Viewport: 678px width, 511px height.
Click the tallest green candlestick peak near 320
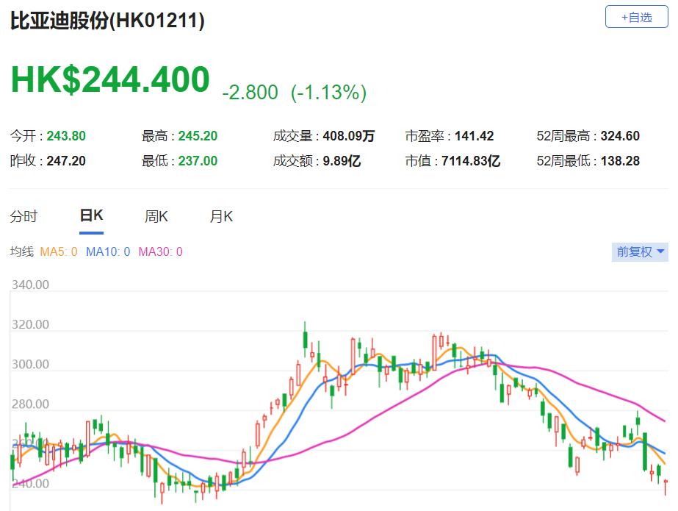click(305, 338)
